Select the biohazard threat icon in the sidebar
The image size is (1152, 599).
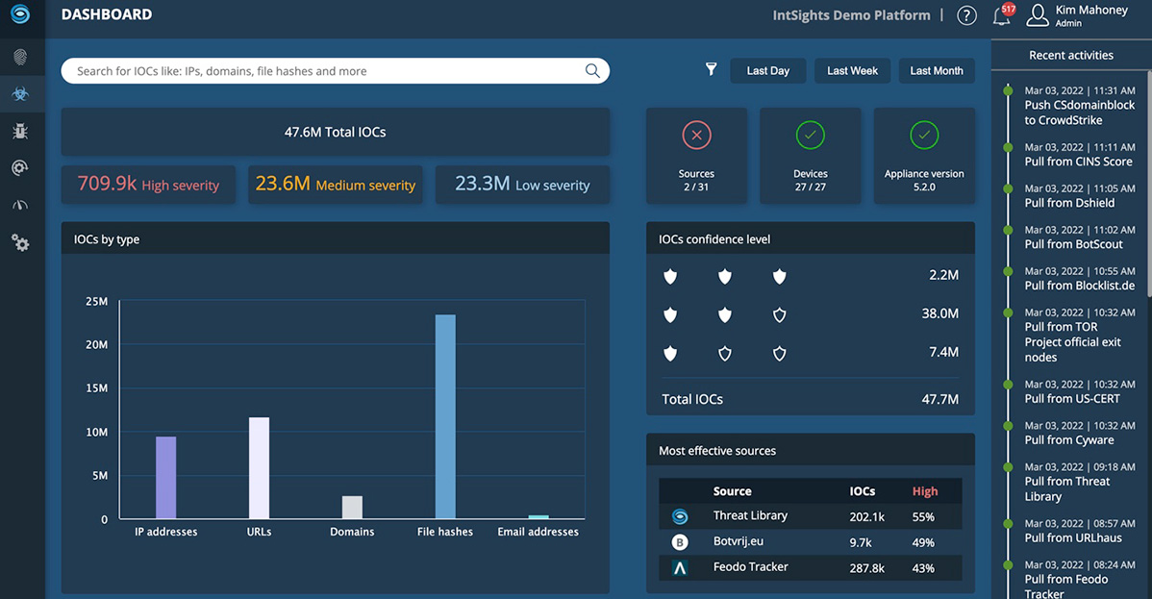20,94
